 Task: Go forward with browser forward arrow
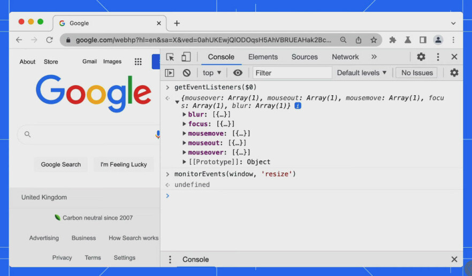tap(34, 40)
